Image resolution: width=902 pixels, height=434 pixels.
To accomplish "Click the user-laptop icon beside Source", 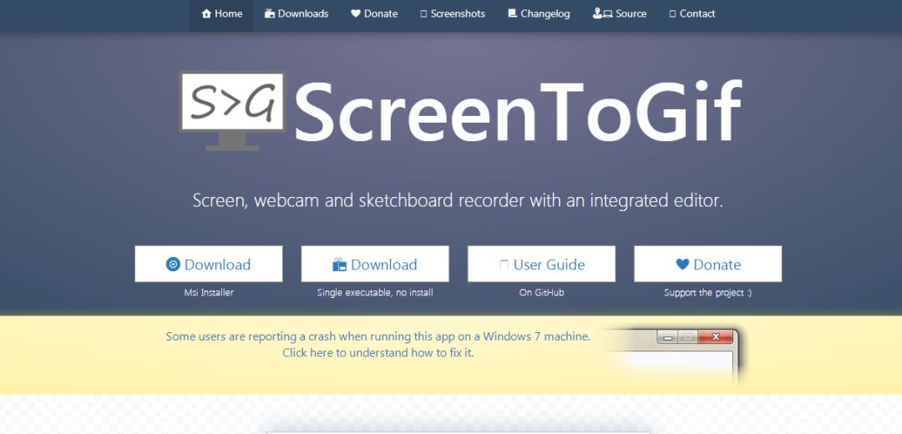I will (x=602, y=13).
